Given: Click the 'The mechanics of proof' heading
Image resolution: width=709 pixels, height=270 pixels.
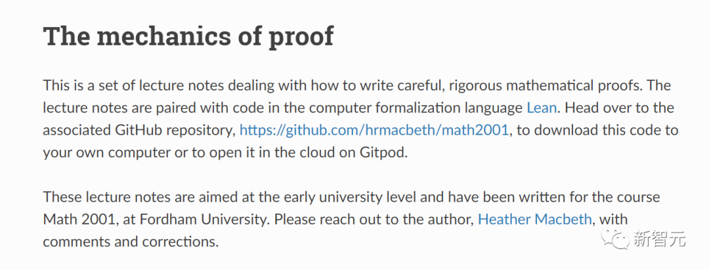Looking at the screenshot, I should pos(188,36).
